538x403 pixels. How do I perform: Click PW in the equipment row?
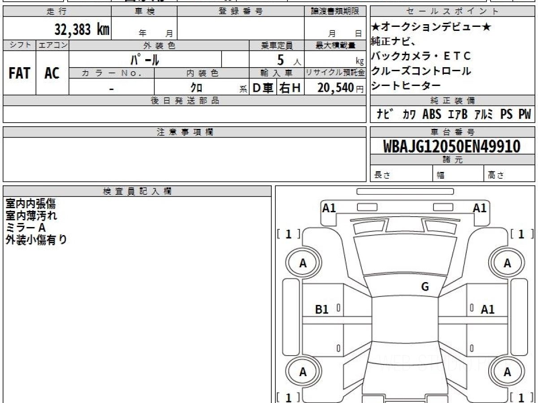[x=525, y=115]
